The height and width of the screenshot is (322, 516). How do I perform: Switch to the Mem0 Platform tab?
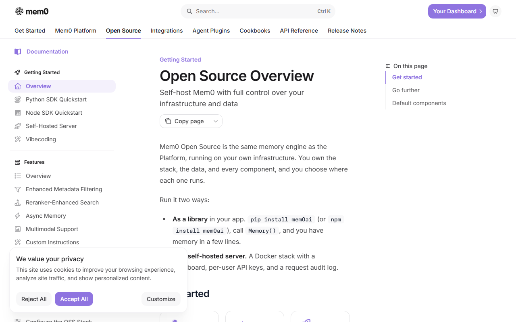tap(76, 31)
